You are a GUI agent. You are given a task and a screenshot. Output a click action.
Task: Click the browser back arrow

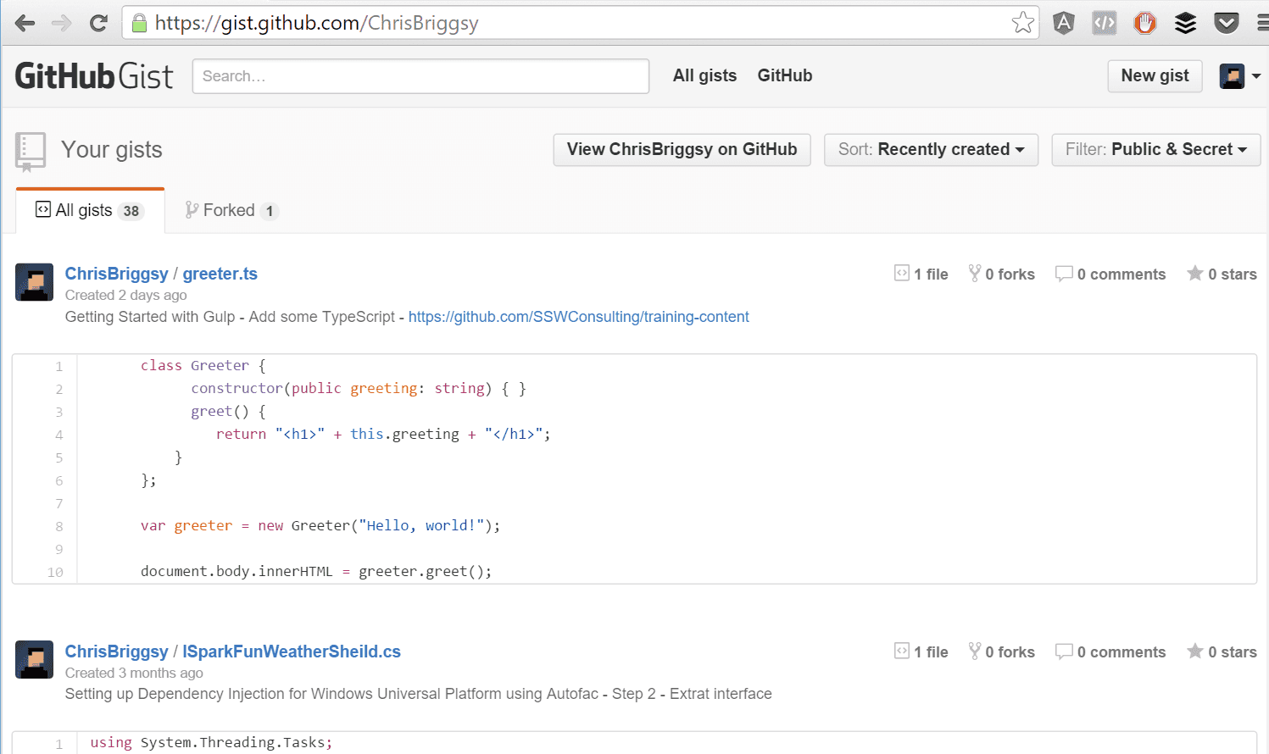pos(25,23)
